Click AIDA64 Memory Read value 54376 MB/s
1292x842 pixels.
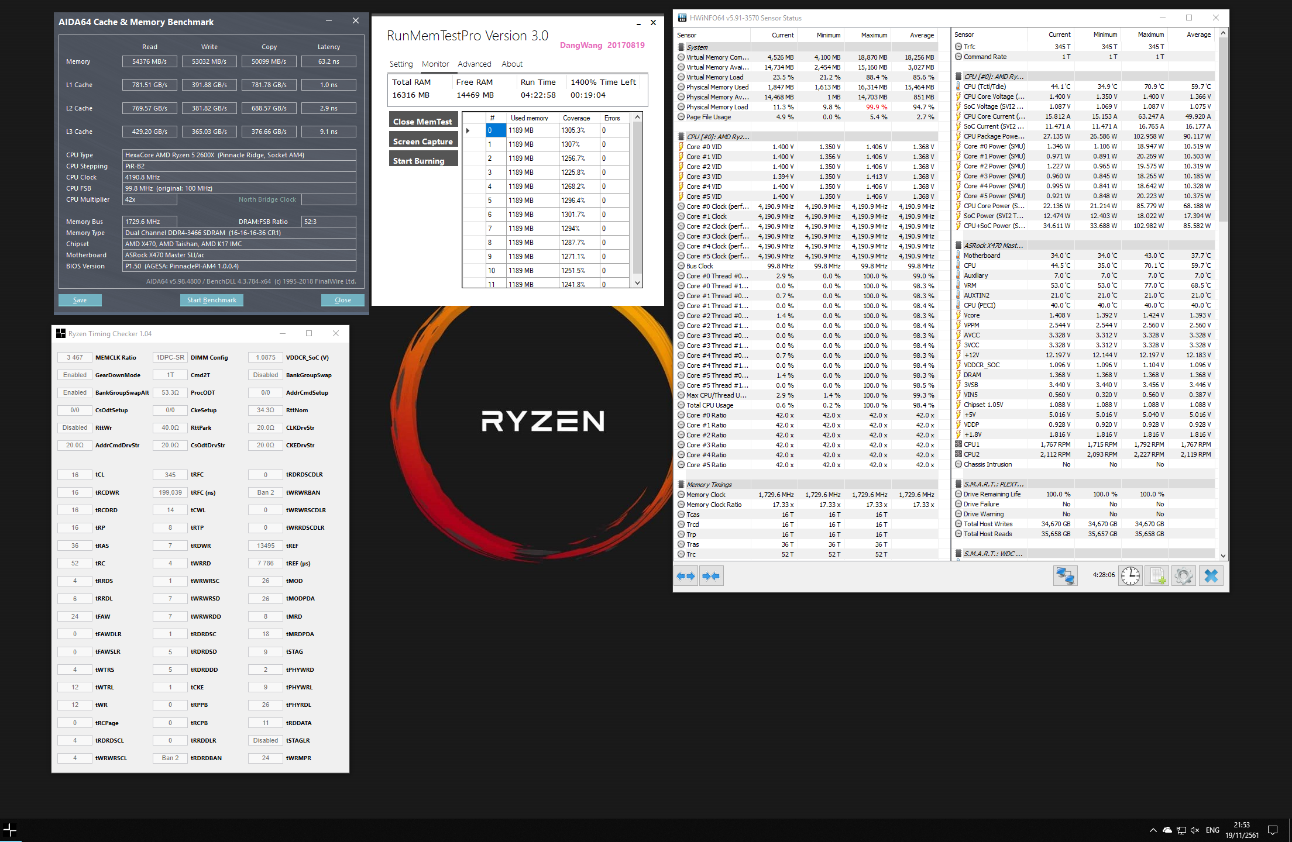coord(150,61)
